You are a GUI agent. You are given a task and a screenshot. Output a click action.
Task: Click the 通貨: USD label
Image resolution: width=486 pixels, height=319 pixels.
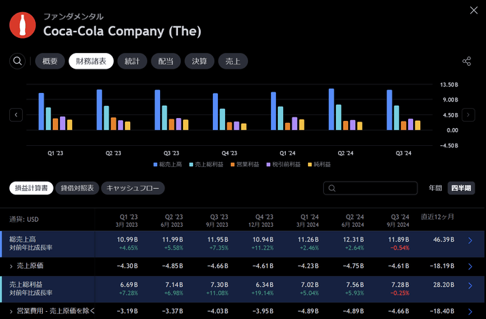click(24, 220)
